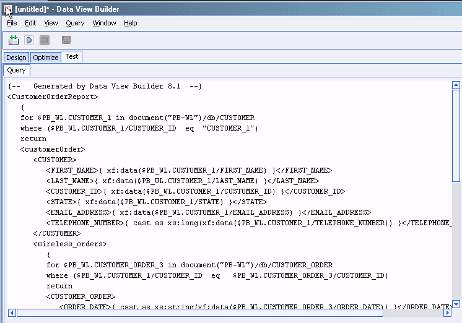Image resolution: width=462 pixels, height=323 pixels.
Task: Click the <STATE> element line
Action: (x=157, y=202)
